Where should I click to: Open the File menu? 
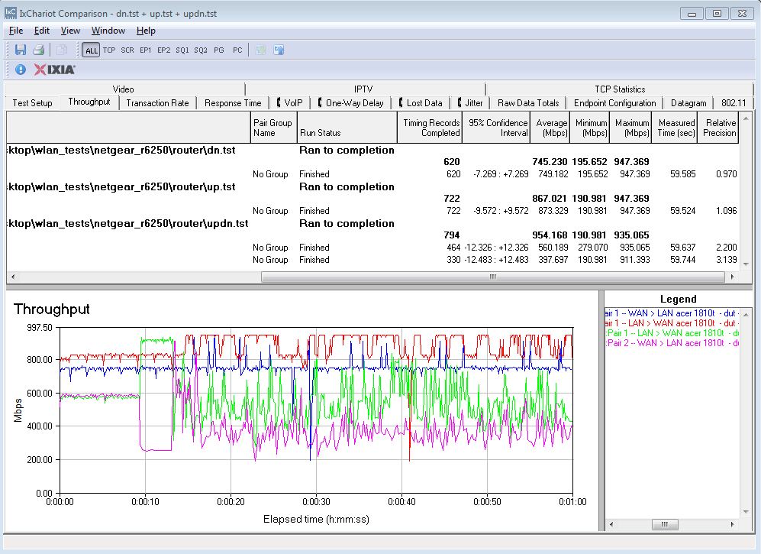16,31
